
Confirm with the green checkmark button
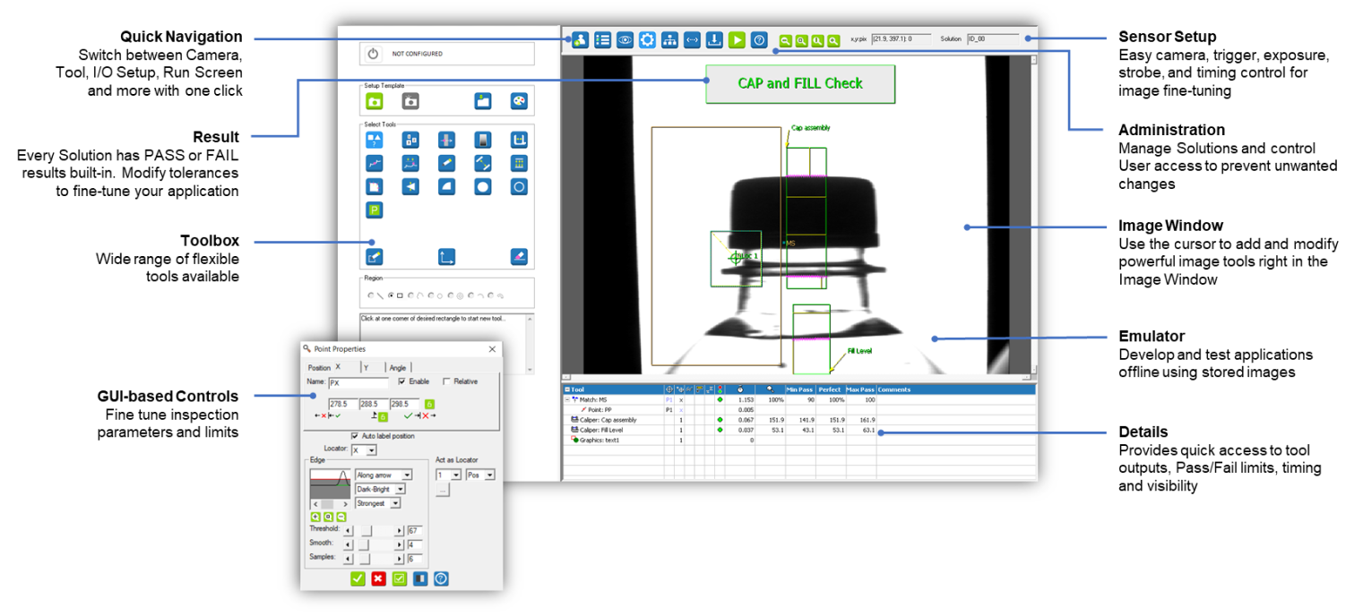coord(358,579)
